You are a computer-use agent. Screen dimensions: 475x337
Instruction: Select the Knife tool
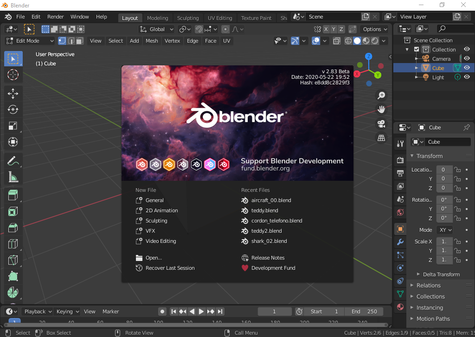13,260
